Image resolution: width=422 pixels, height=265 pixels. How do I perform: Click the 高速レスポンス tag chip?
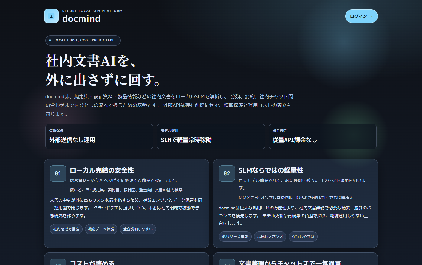(270, 237)
